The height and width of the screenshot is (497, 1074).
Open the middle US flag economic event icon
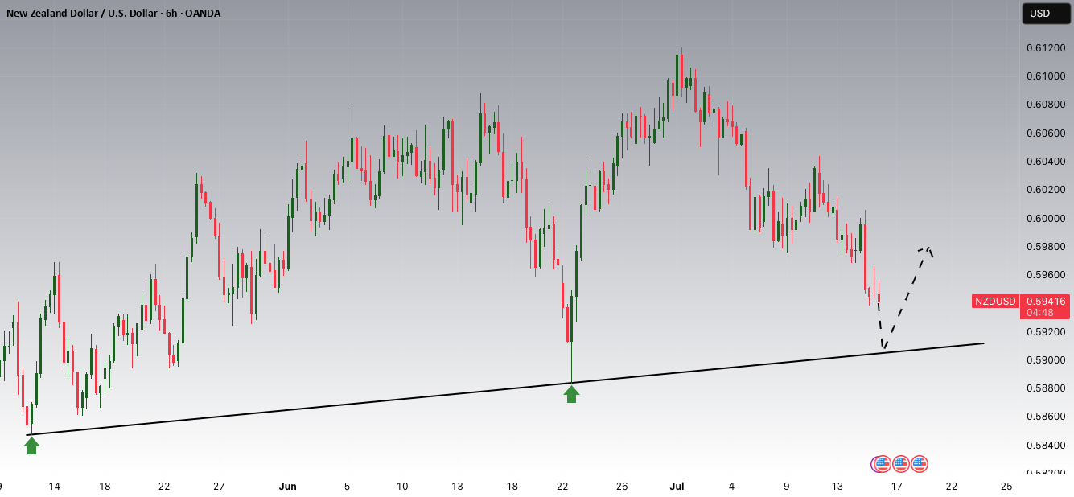coord(901,464)
